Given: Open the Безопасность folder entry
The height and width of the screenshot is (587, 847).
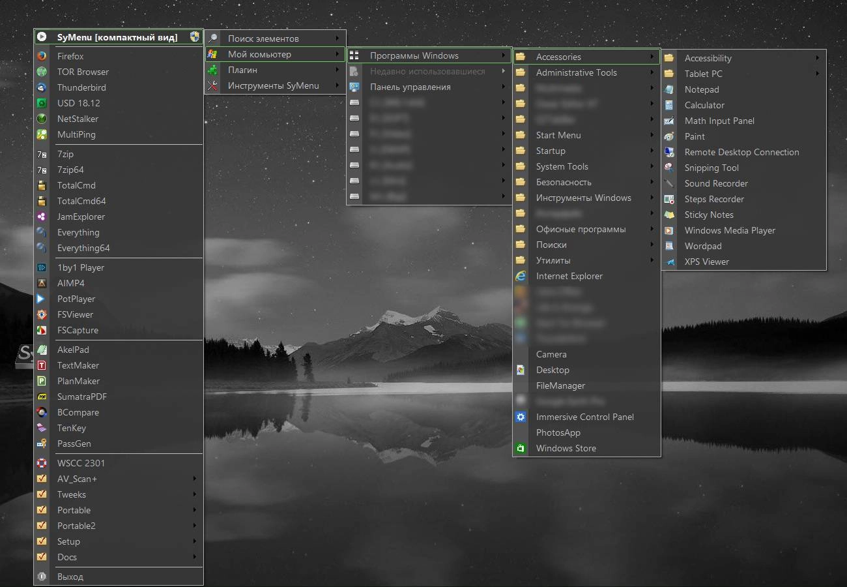Looking at the screenshot, I should pos(586,182).
